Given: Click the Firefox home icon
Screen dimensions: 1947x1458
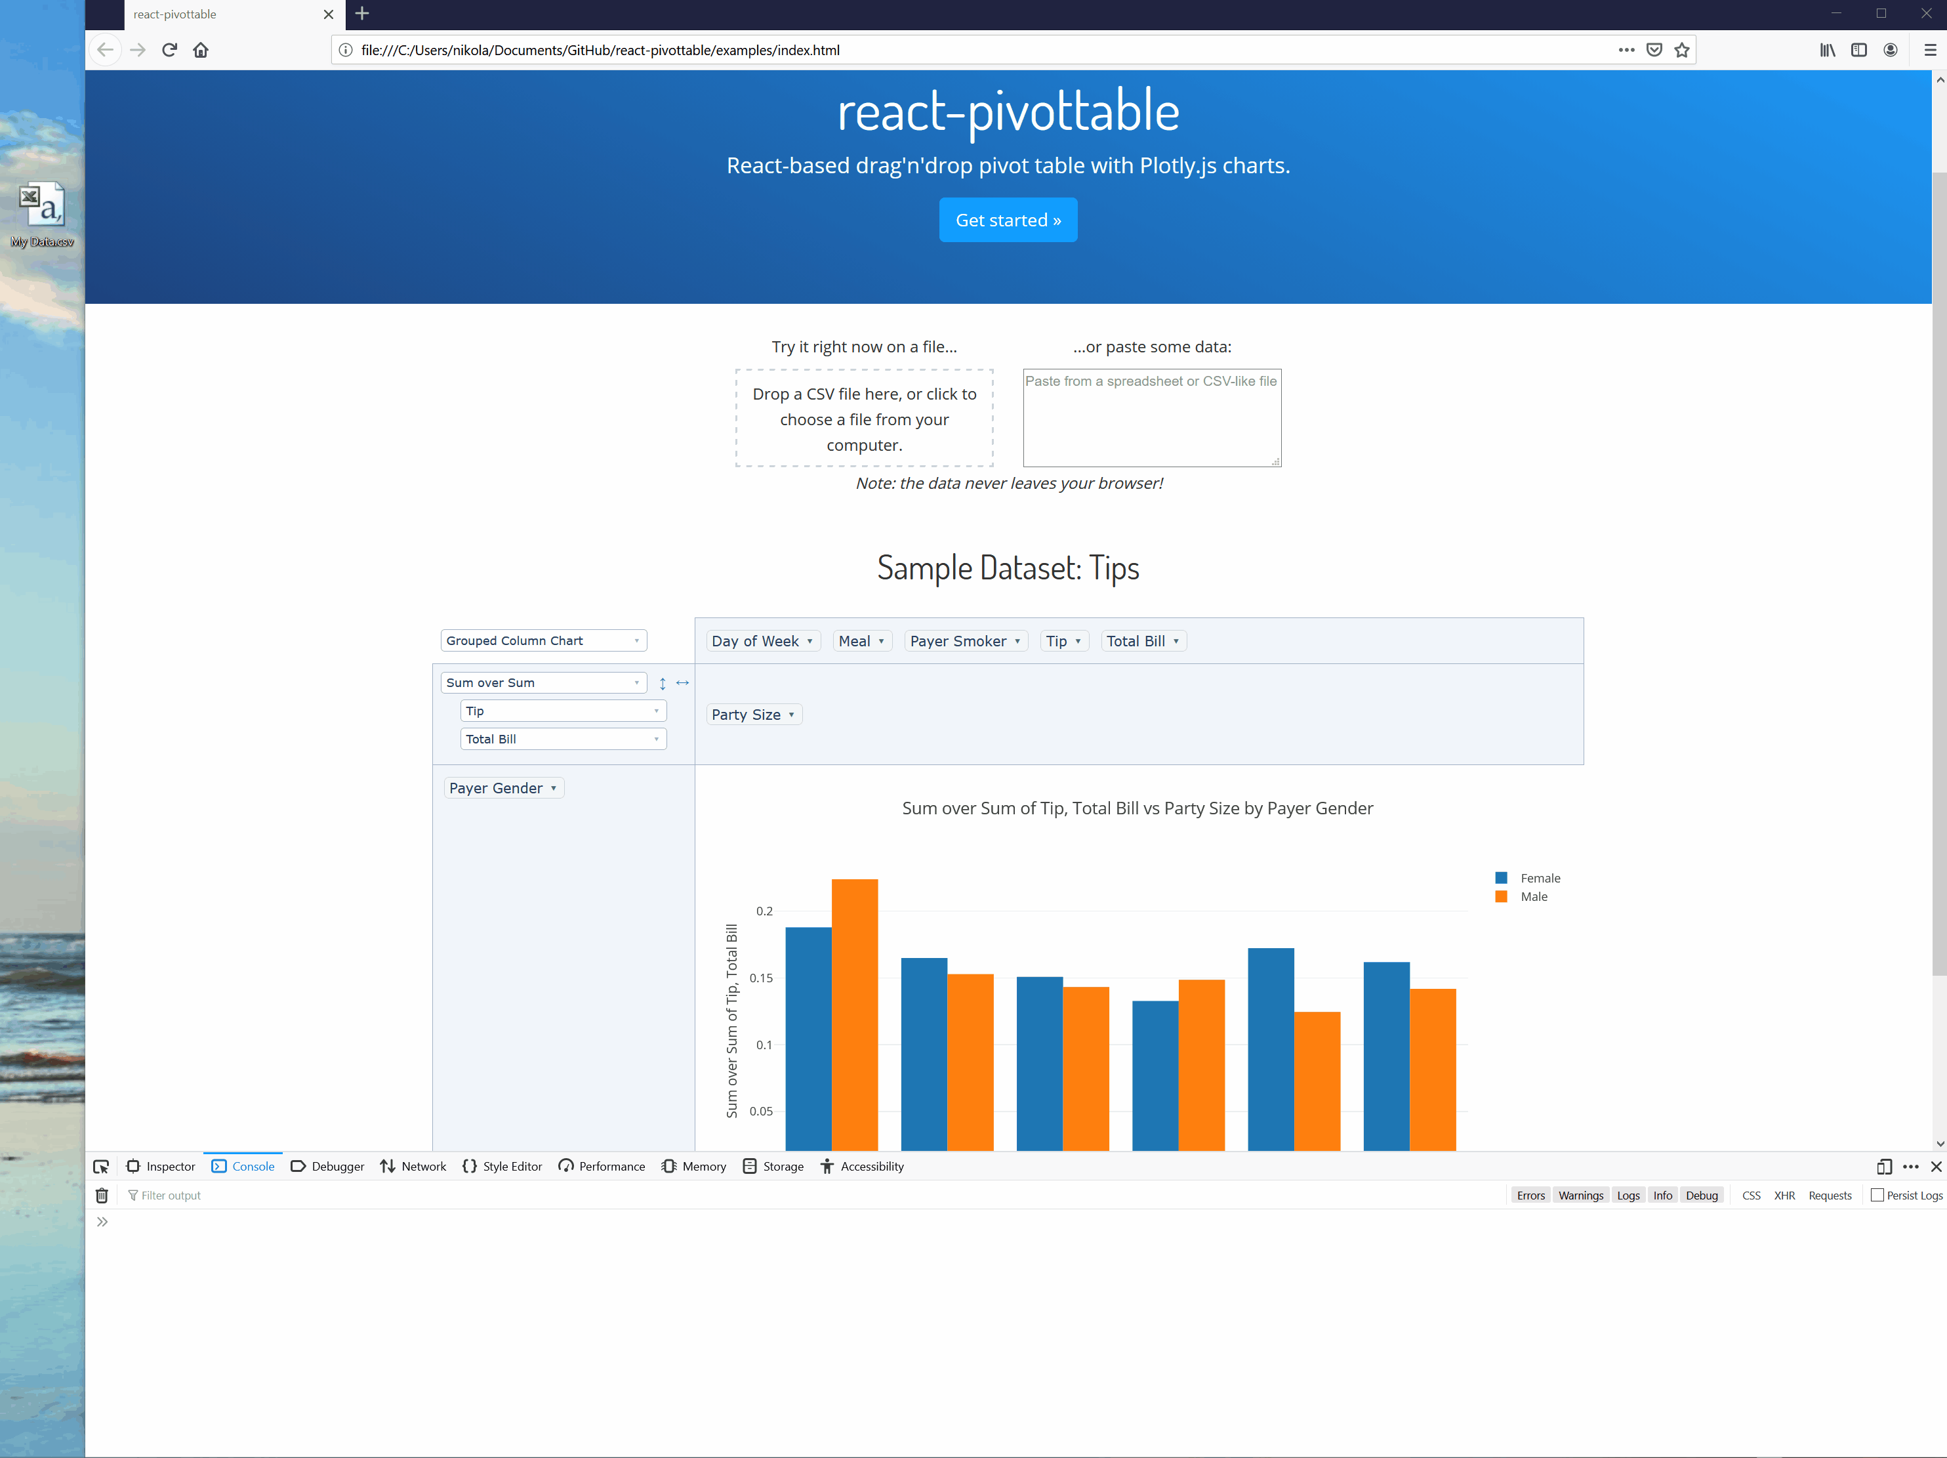Looking at the screenshot, I should 201,50.
